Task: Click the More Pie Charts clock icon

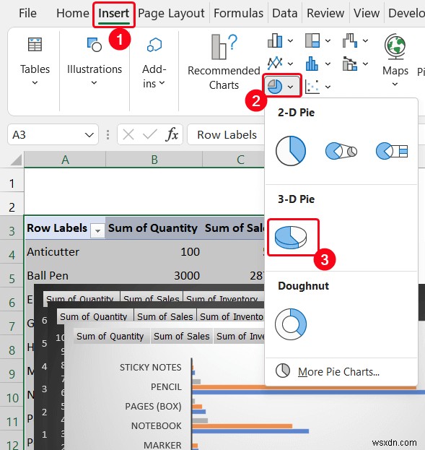Action: click(283, 371)
